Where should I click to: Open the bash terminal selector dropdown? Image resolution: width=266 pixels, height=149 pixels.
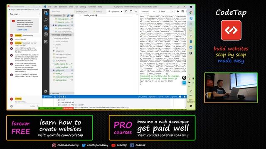(166, 11)
